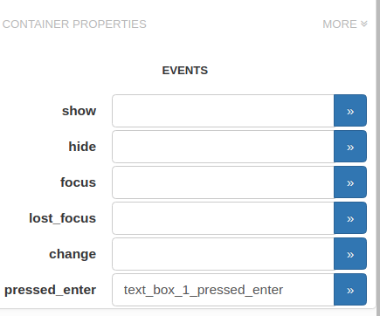
Task: Select the hide event text box
Action: click(x=223, y=147)
